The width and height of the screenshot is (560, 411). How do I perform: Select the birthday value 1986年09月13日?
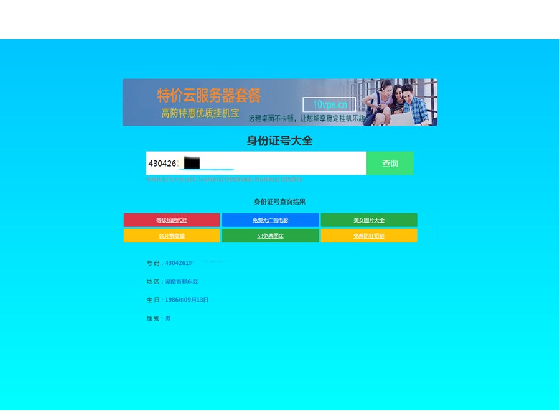pos(187,300)
